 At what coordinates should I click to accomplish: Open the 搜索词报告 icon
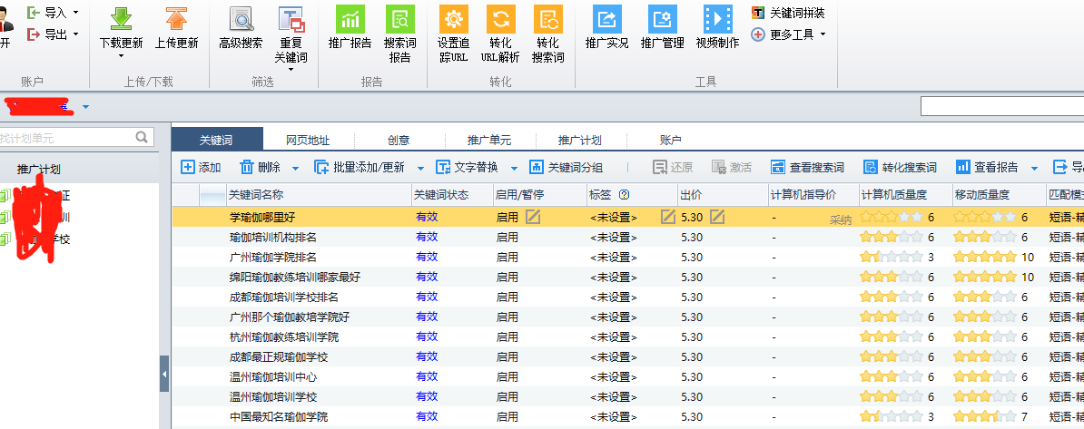tap(399, 19)
